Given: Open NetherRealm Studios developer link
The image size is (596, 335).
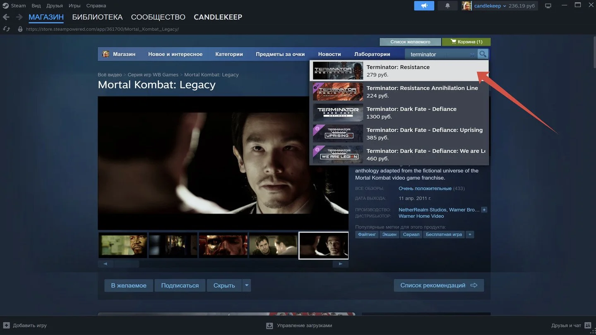Looking at the screenshot, I should 423,210.
